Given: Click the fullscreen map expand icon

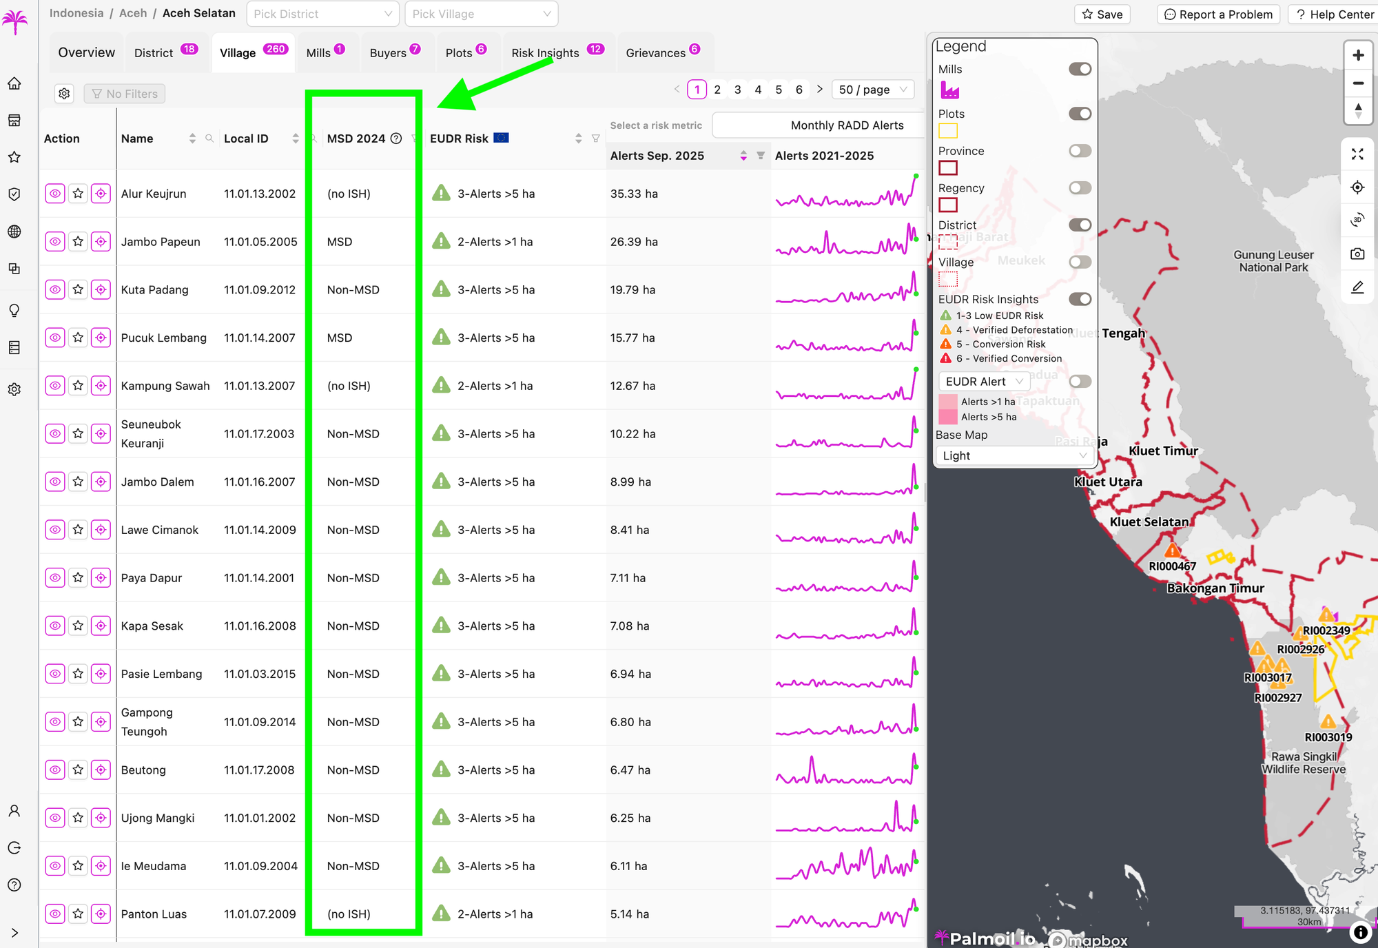Looking at the screenshot, I should click(1357, 154).
